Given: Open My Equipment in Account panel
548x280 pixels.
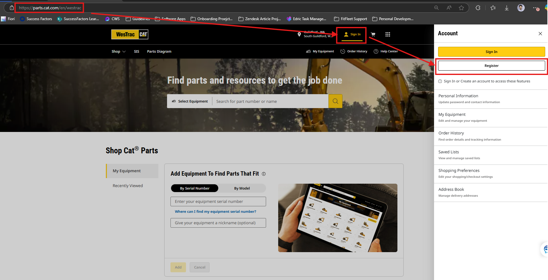Looking at the screenshot, I should point(491,118).
